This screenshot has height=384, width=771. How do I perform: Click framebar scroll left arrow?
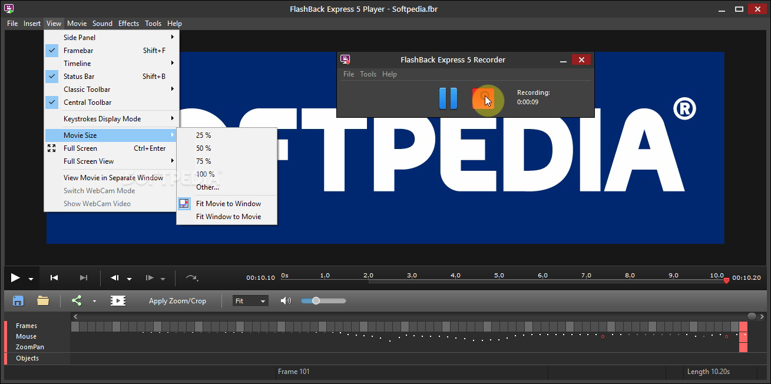coord(75,316)
